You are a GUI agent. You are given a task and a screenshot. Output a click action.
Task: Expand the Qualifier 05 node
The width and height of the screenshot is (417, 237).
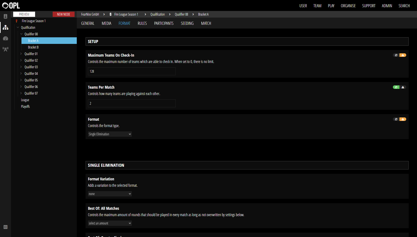(x=21, y=80)
